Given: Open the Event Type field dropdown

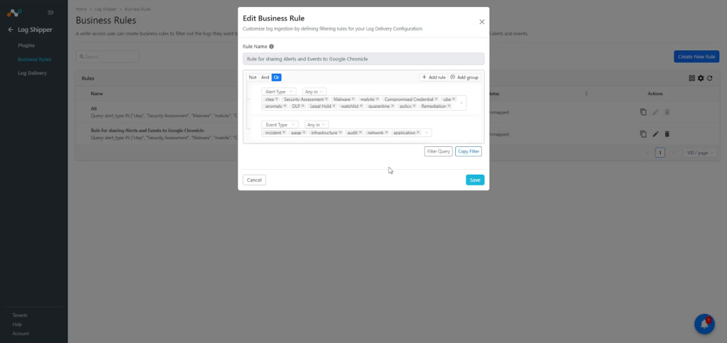Looking at the screenshot, I should pyautogui.click(x=280, y=125).
